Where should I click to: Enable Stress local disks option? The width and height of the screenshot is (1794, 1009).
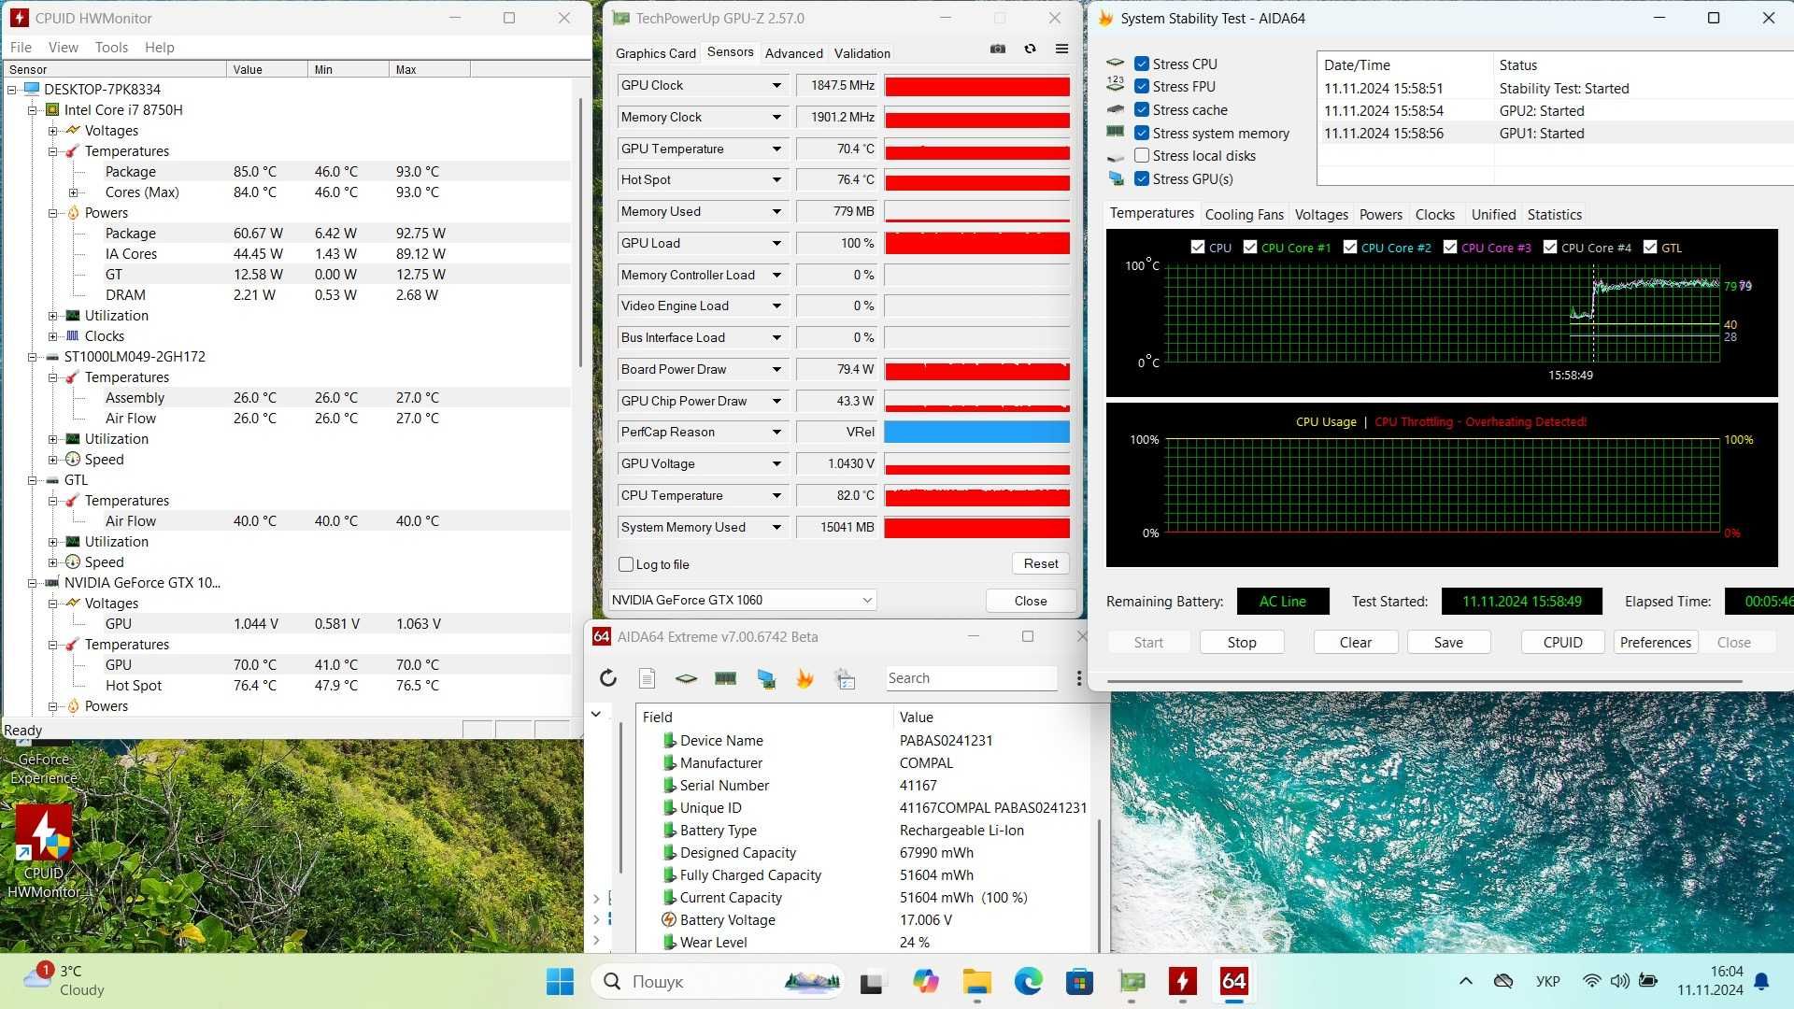[x=1141, y=155]
